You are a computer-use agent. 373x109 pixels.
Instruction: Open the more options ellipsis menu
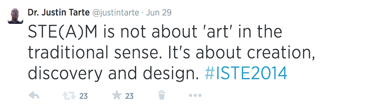[195, 96]
